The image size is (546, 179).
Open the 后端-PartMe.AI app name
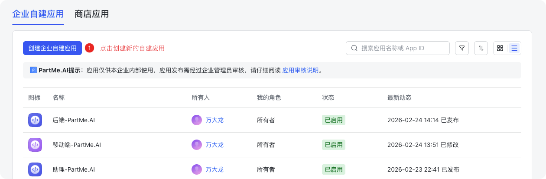pos(74,120)
